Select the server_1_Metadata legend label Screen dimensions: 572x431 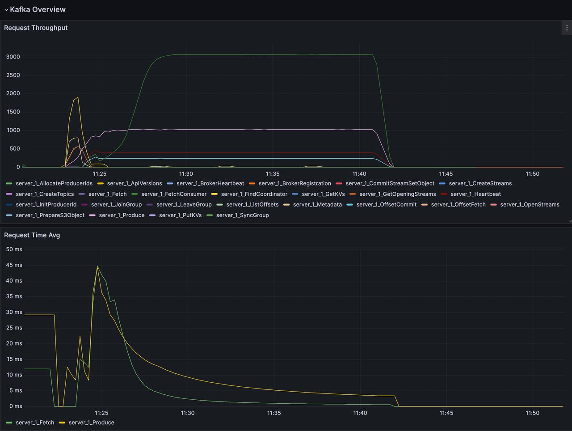click(x=317, y=204)
